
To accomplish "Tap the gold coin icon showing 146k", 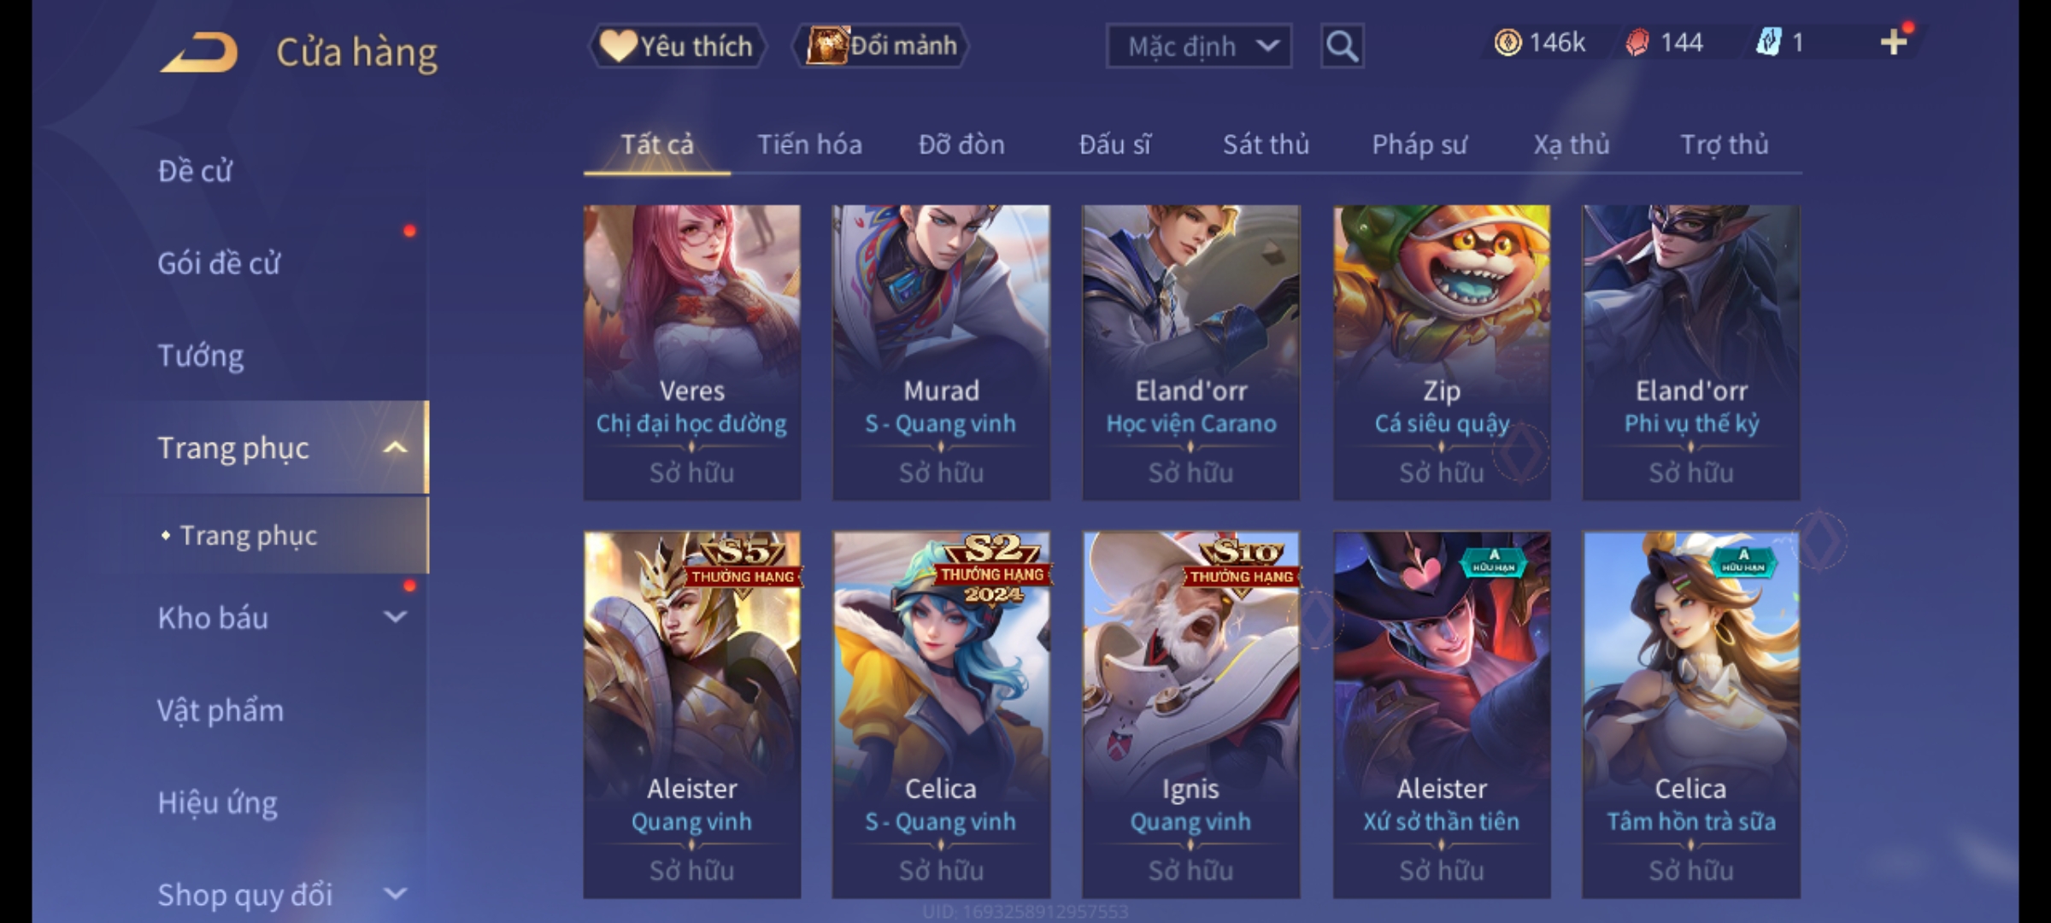I will [1507, 43].
